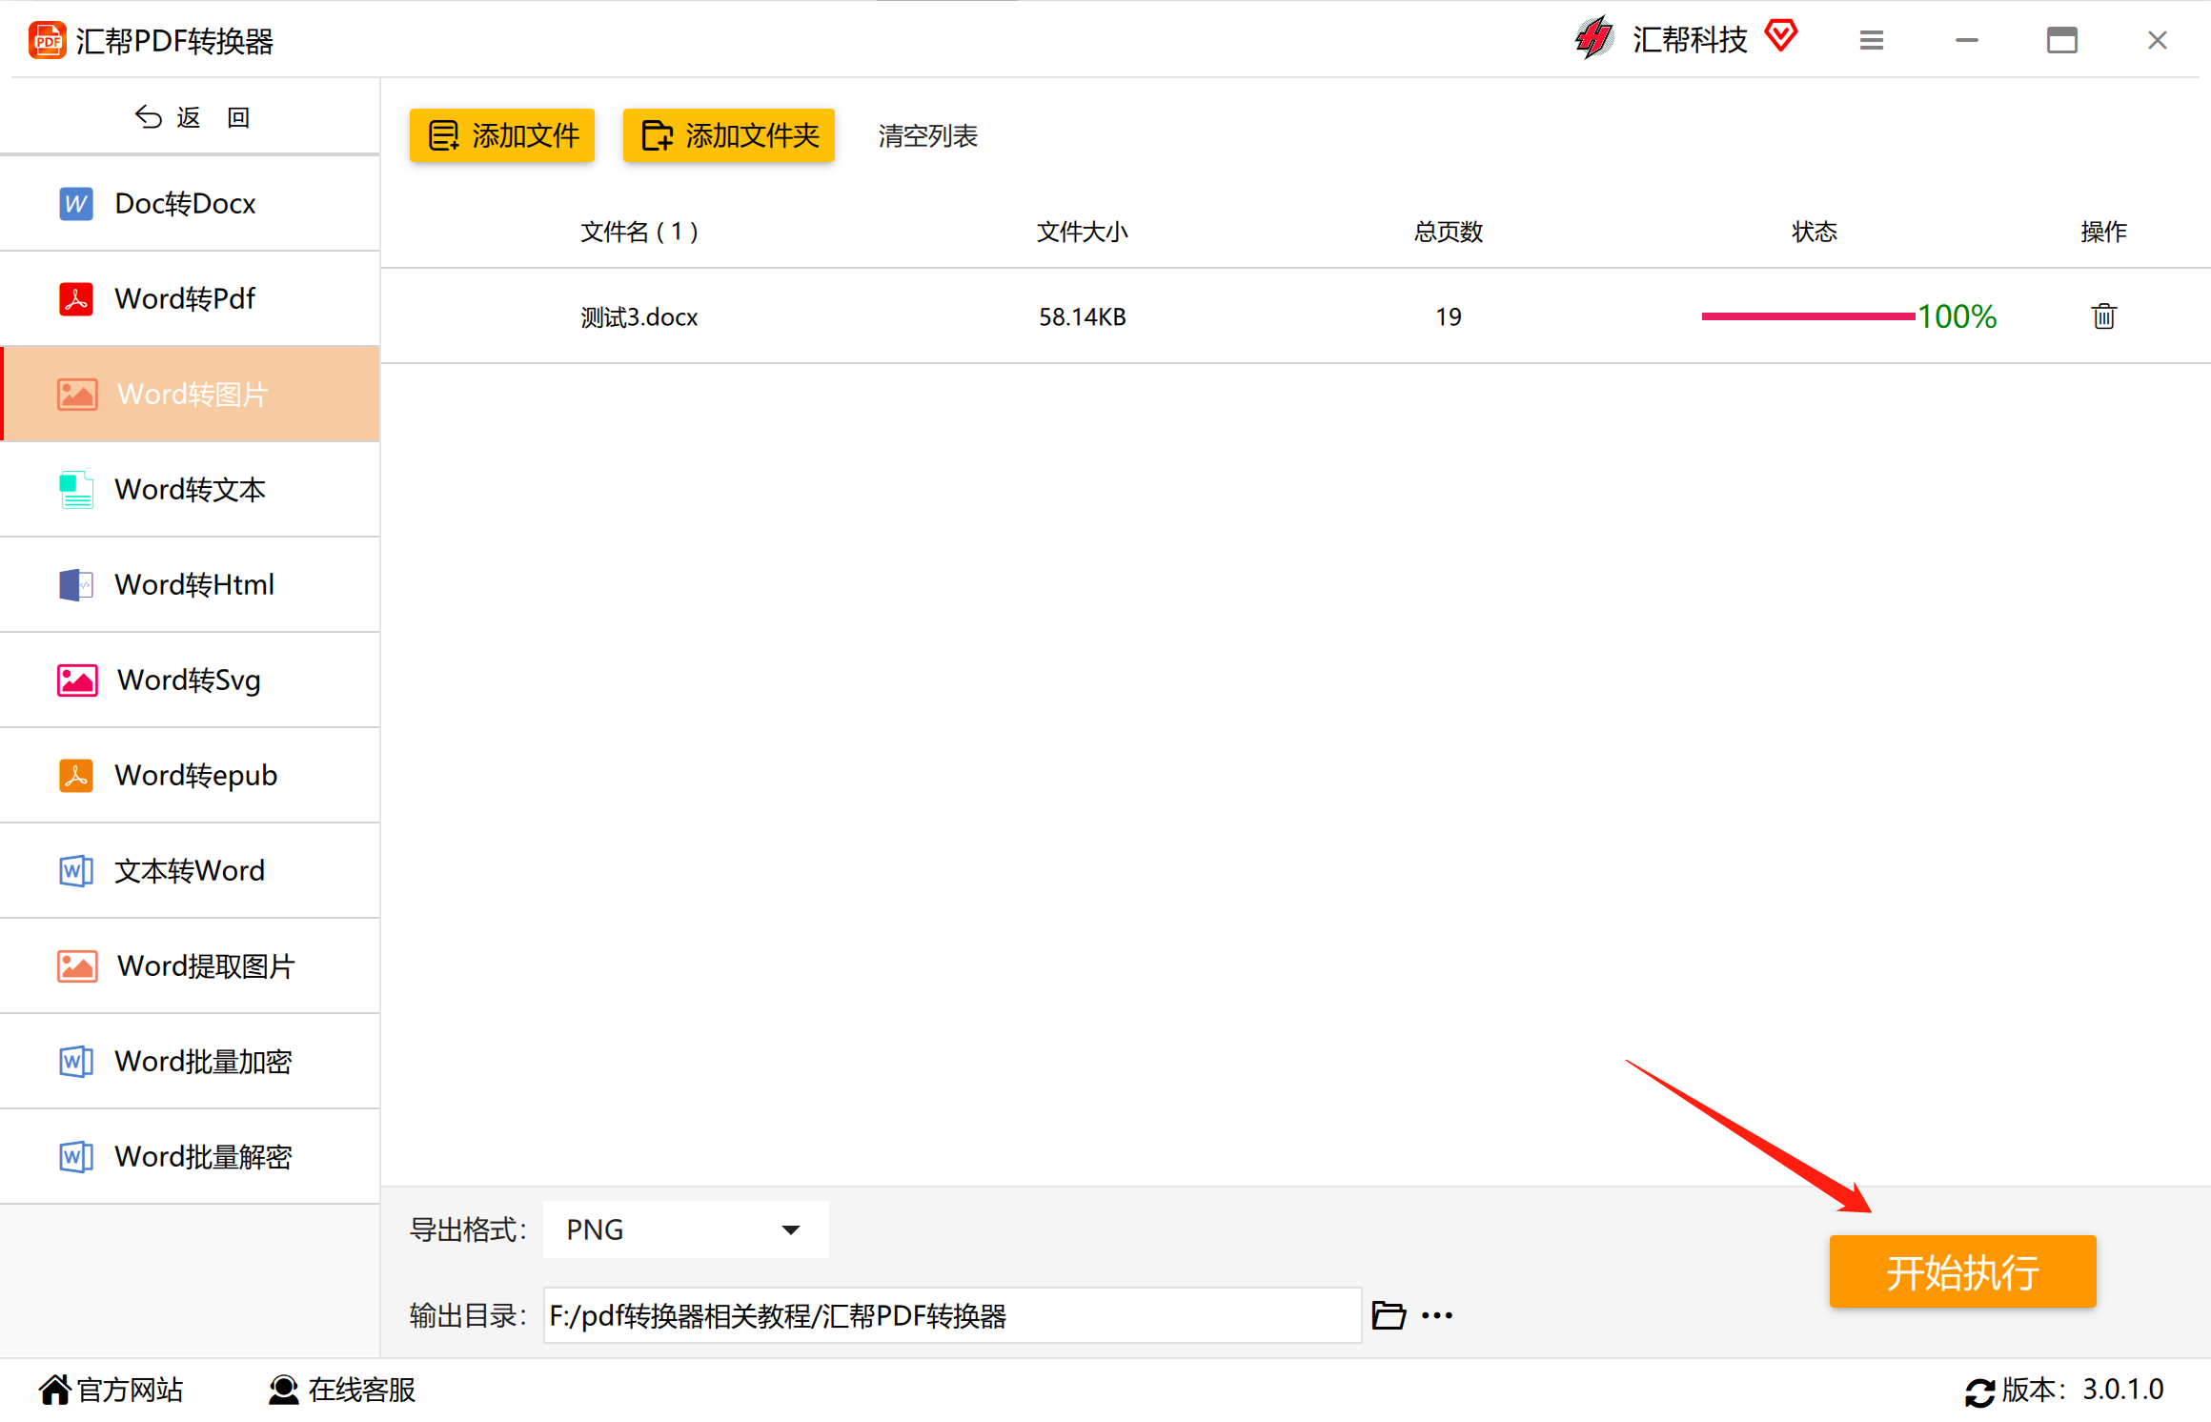Click the 在线客服 headset icon
This screenshot has height=1422, width=2211.
coord(283,1390)
